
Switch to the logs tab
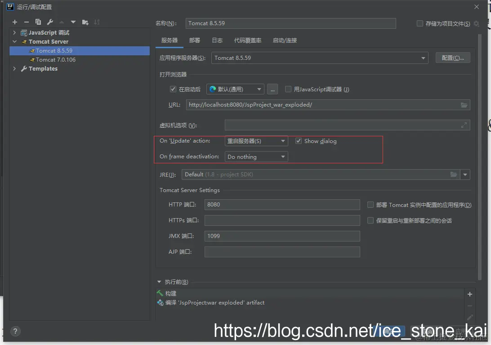click(x=217, y=40)
